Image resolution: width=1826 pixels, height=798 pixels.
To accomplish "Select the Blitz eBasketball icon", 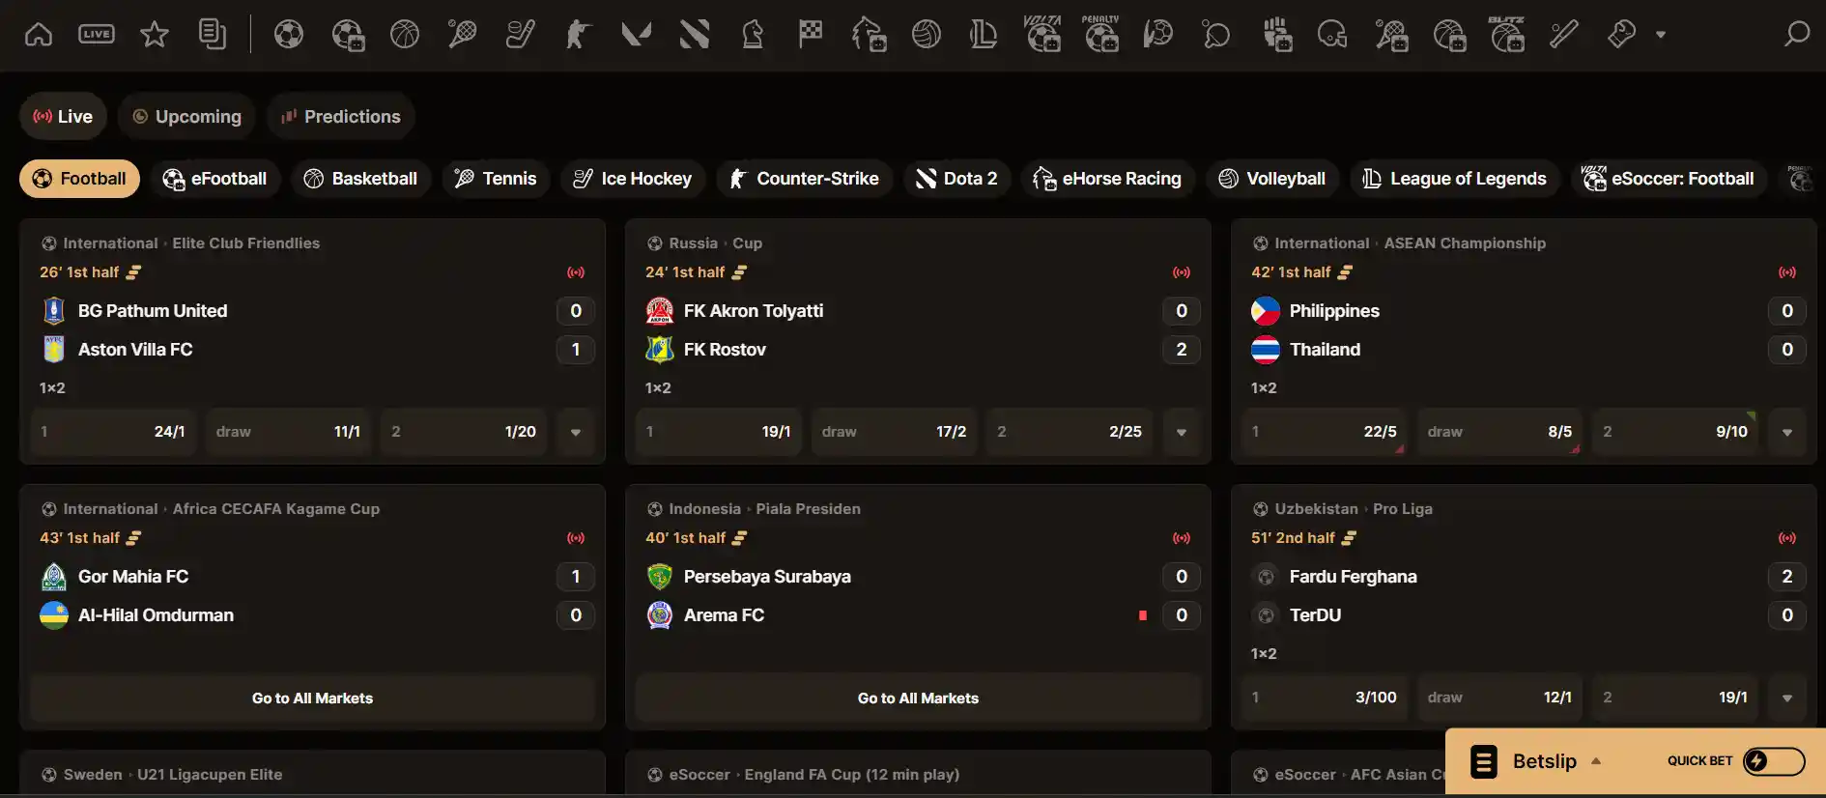I will (x=1506, y=34).
